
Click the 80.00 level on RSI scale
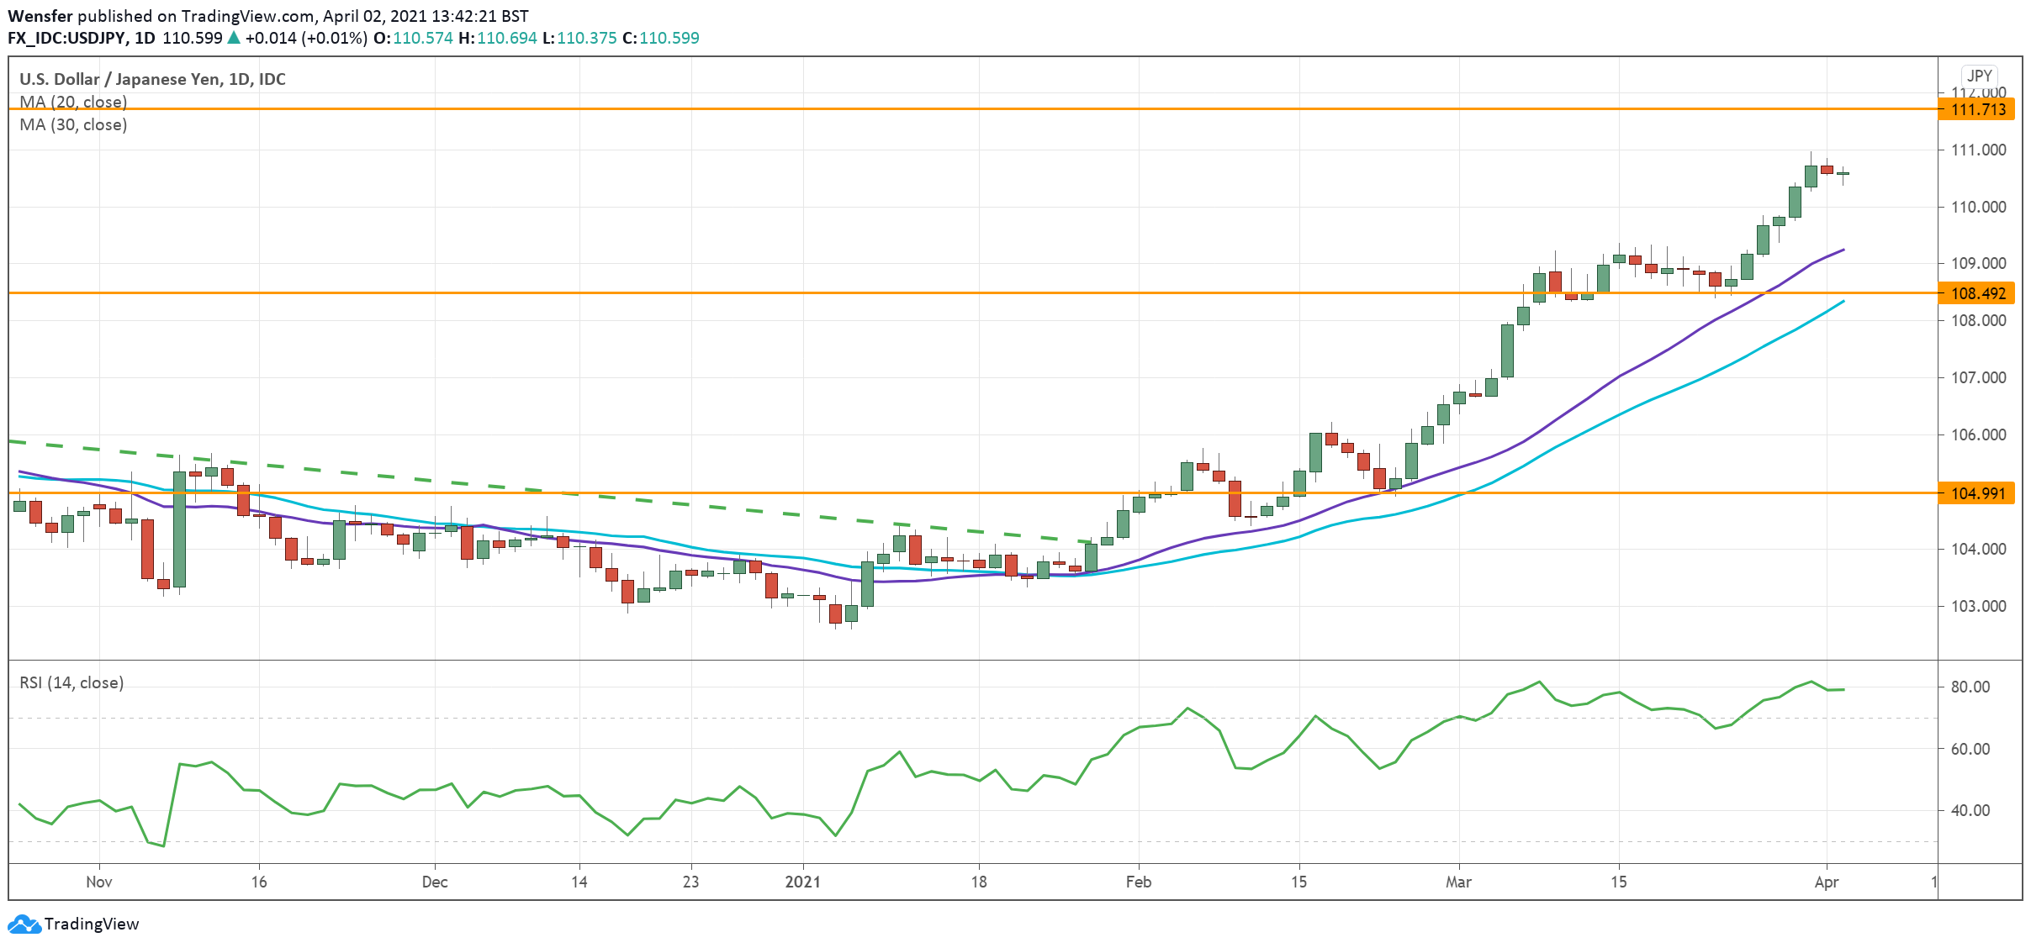tap(1970, 687)
